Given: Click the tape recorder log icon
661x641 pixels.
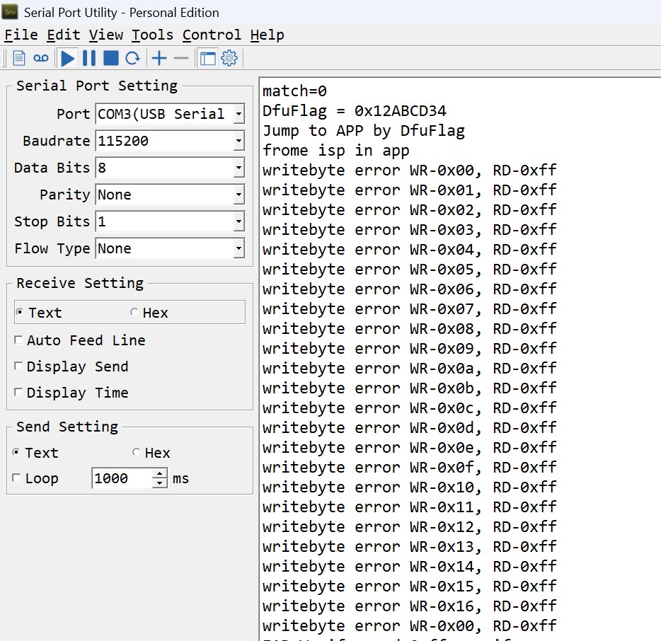Looking at the screenshot, I should 41,58.
